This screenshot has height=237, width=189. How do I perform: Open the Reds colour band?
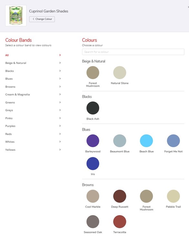(x=33, y=134)
